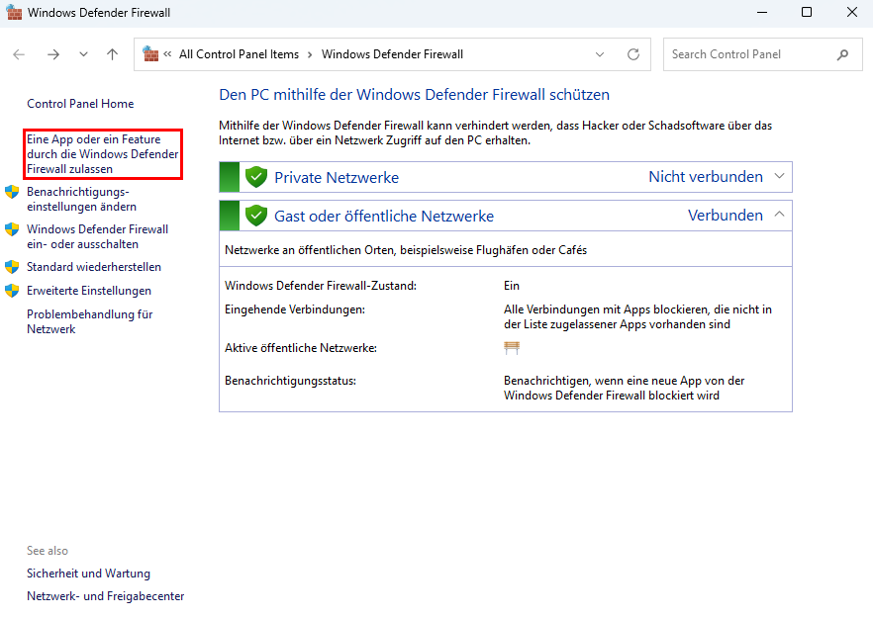Open Eine App oder ein Feature zulassen link
The width and height of the screenshot is (873, 618).
click(x=103, y=154)
